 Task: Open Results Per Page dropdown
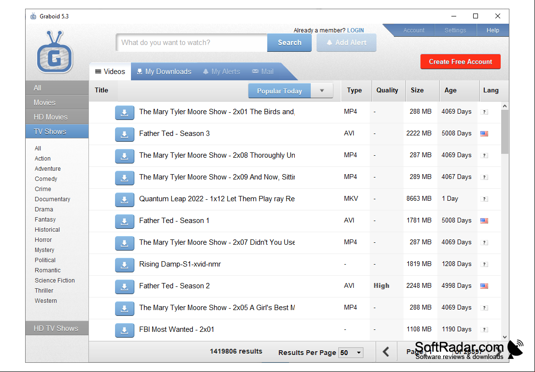351,353
